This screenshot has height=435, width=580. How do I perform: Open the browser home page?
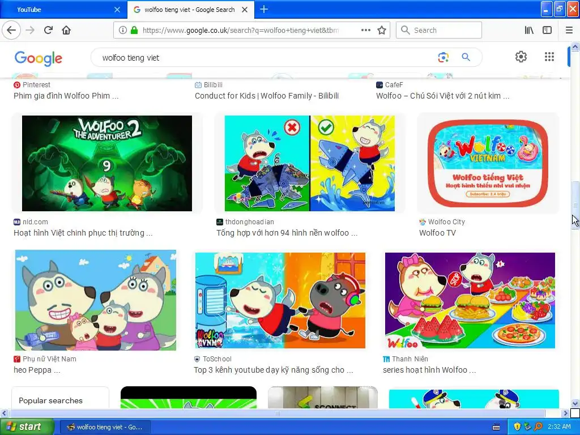coord(66,30)
